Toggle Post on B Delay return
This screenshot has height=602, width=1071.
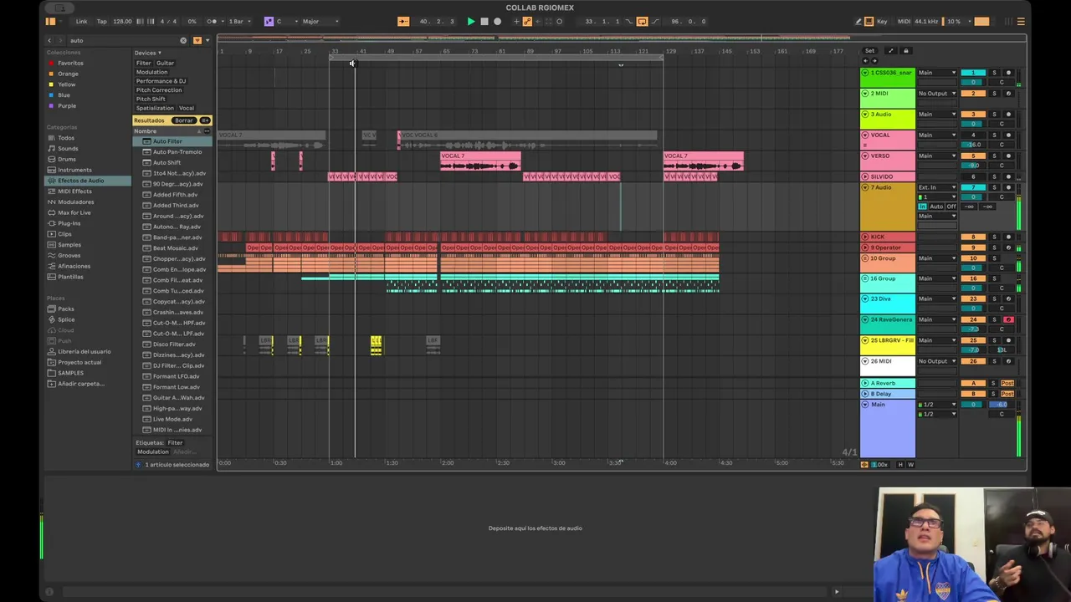[x=1007, y=394]
